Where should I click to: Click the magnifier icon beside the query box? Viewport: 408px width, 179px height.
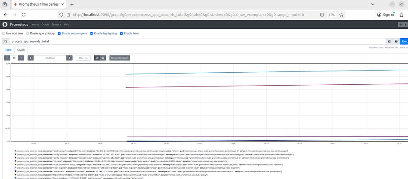pyautogui.click(x=6, y=41)
